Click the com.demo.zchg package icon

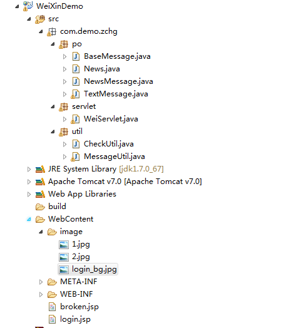pos(52,31)
